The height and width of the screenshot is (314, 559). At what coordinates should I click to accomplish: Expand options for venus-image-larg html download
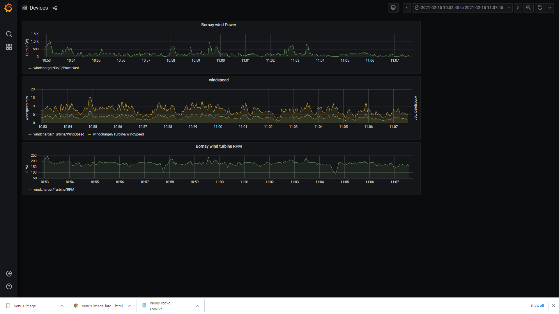click(130, 306)
